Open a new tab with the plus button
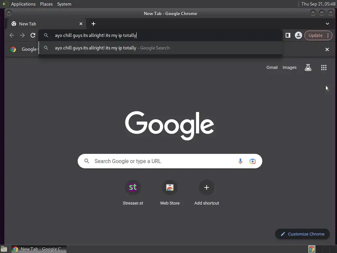This screenshot has width=337, height=253. (93, 24)
